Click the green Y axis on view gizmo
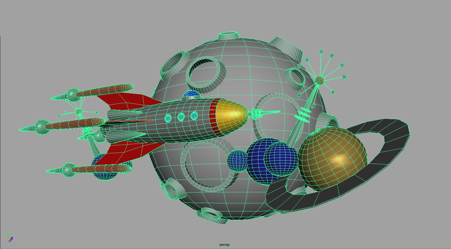Viewport: 451px width, 249px height. [x=8, y=234]
